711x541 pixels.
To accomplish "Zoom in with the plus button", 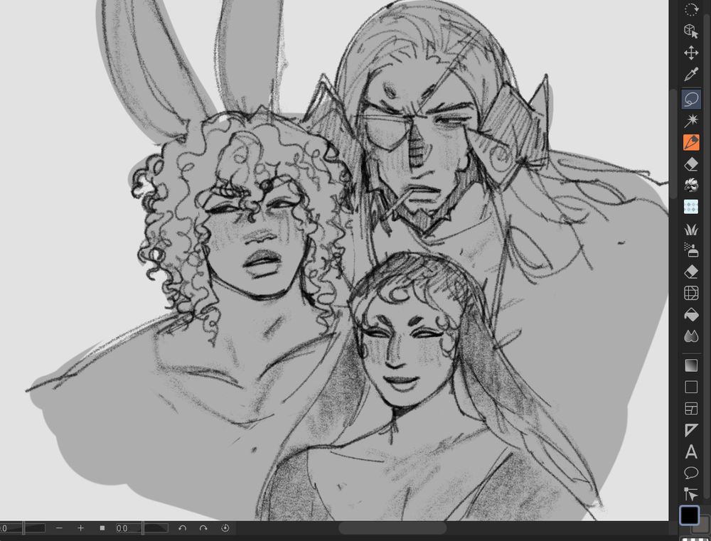I will coord(81,528).
